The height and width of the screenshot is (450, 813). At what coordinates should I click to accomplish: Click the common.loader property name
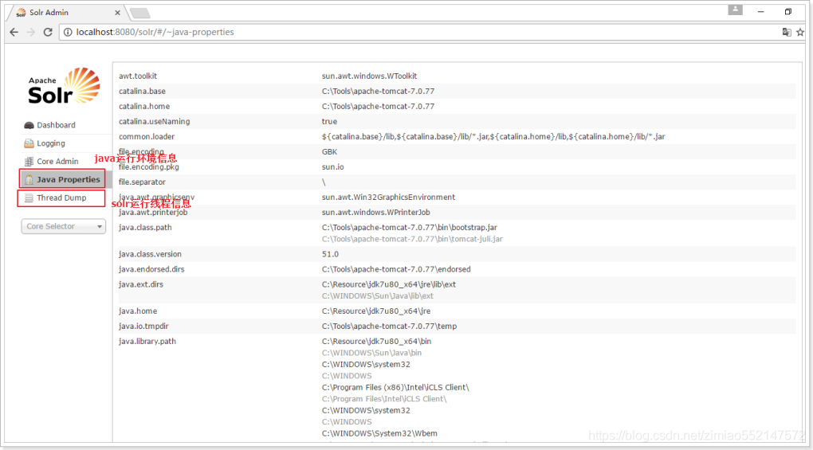[147, 137]
